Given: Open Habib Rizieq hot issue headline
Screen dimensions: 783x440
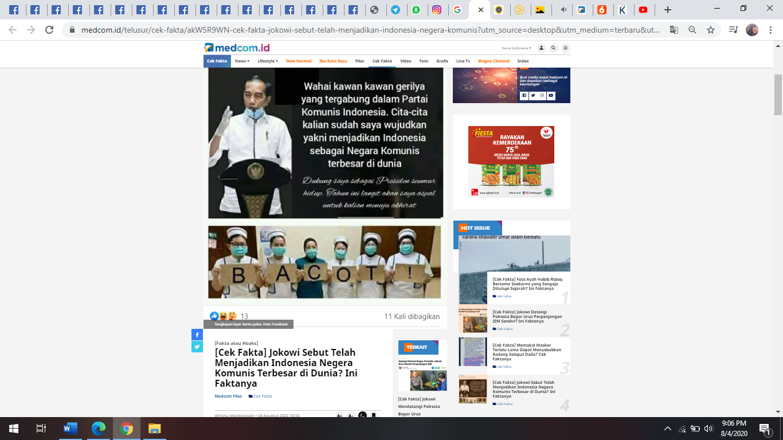Looking at the screenshot, I should click(x=528, y=284).
